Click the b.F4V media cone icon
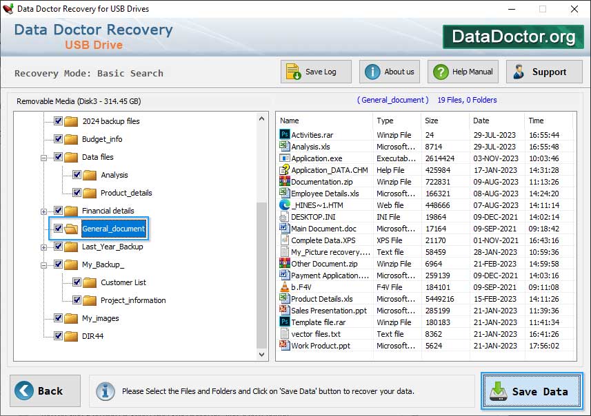 (x=285, y=287)
